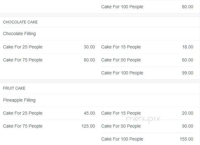200x145 pixels.
Task: Click the 155.00 price
Action: coord(186,139)
